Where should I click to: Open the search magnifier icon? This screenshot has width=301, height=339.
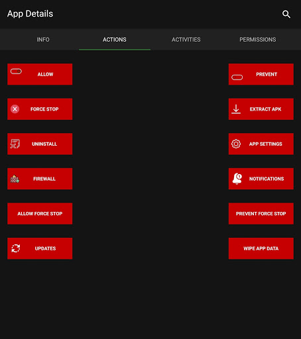(x=286, y=14)
